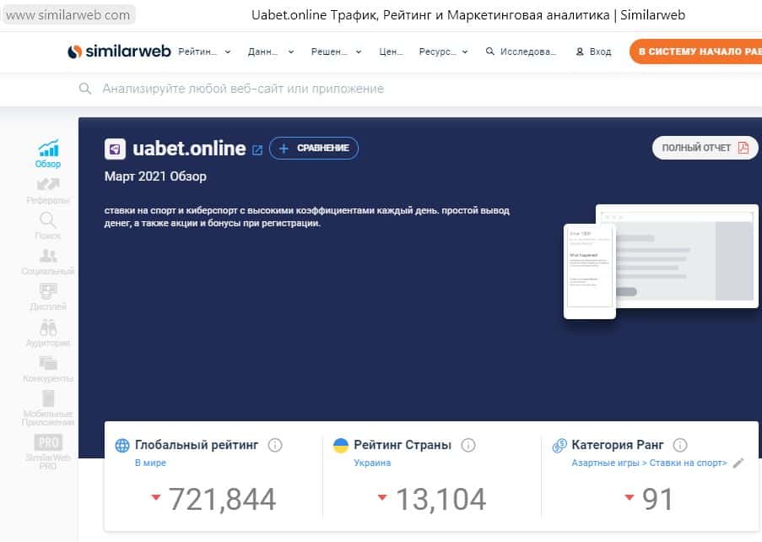Image resolution: width=762 pixels, height=542 pixels.
Task: Click the global rank value 721,844
Action: pyautogui.click(x=222, y=499)
